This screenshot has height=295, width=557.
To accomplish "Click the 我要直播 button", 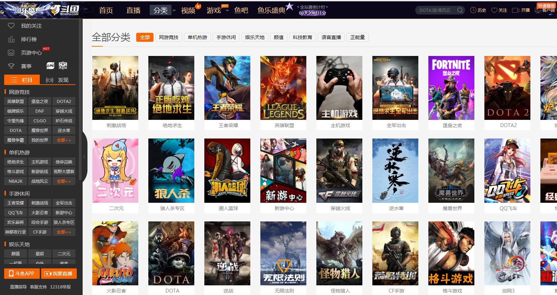I will tap(59, 274).
